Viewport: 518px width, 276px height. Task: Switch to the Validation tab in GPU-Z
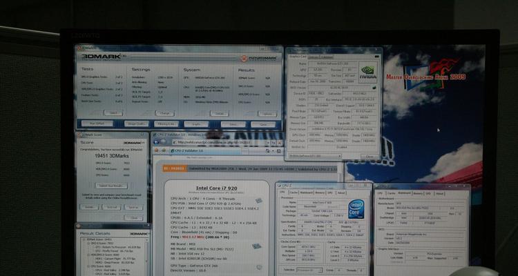click(x=326, y=57)
